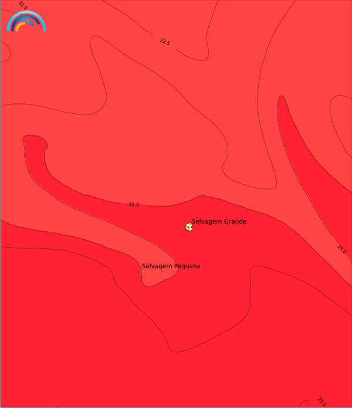Click the Selvagem Pequena green dot marker

(x=138, y=272)
